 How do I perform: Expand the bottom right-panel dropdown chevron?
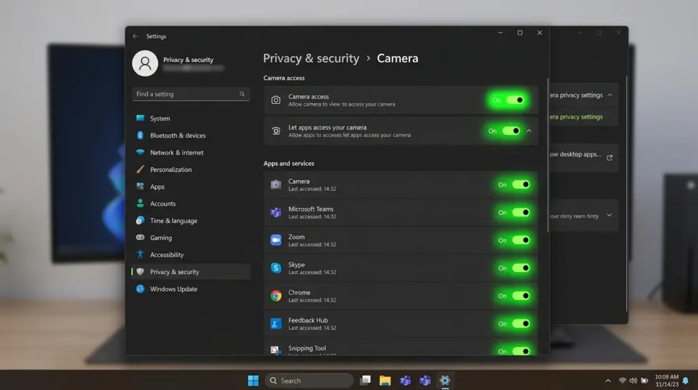(609, 215)
